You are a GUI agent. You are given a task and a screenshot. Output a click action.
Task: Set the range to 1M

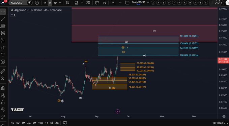pyautogui.click(x=23, y=123)
